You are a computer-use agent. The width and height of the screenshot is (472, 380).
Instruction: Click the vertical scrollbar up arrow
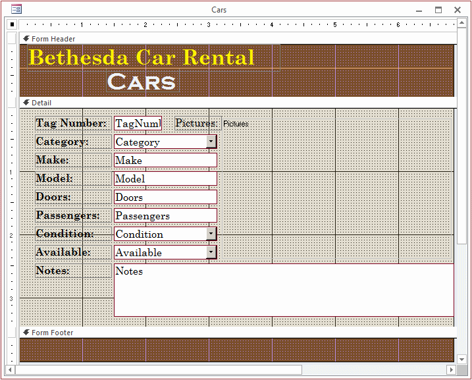coord(462,23)
